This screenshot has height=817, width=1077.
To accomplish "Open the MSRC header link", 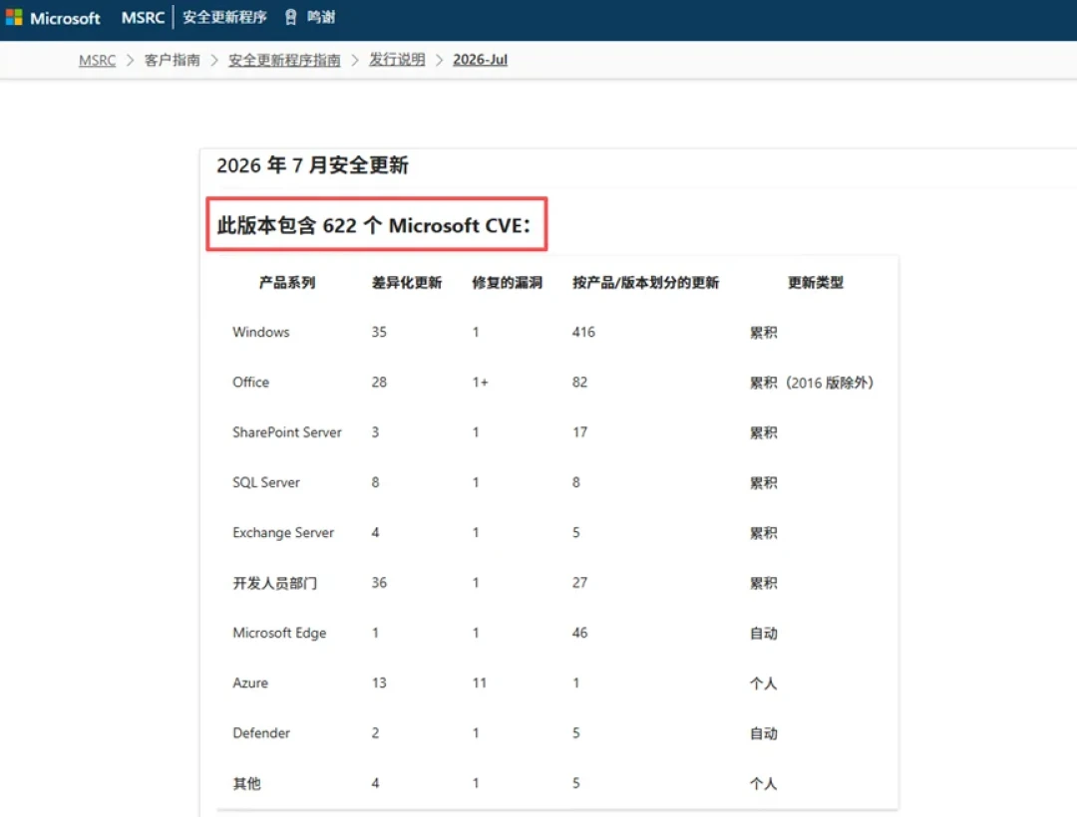I will click(x=143, y=17).
